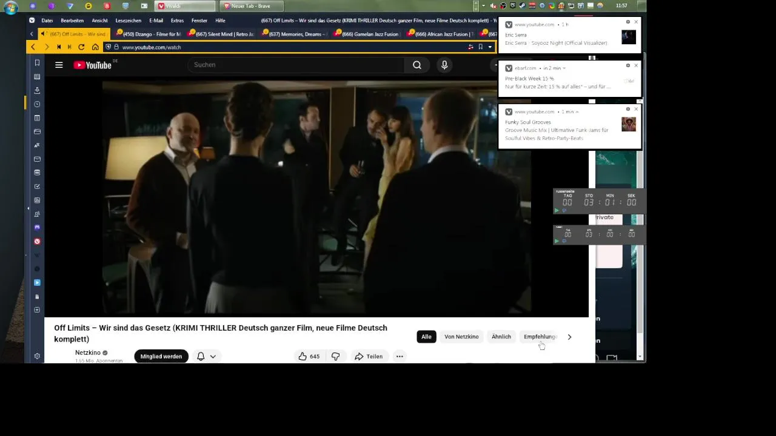Toggle the notification bell for Netzkino

(x=201, y=357)
